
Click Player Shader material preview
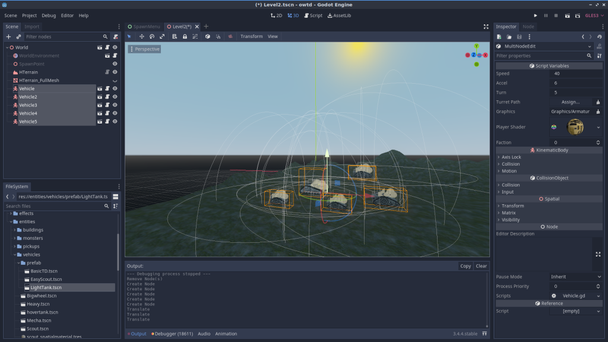(x=575, y=127)
